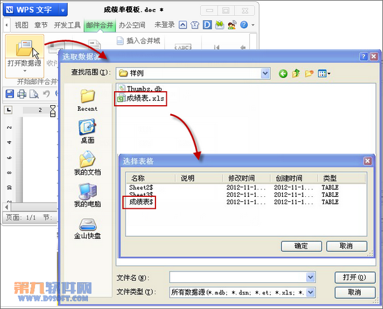Image resolution: width=383 pixels, height=309 pixels.
Task: Open the view menu icon in dialog
Action: pos(324,73)
